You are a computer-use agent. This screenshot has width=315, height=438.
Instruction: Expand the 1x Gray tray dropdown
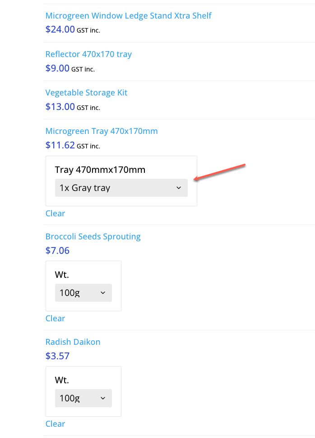tap(121, 188)
